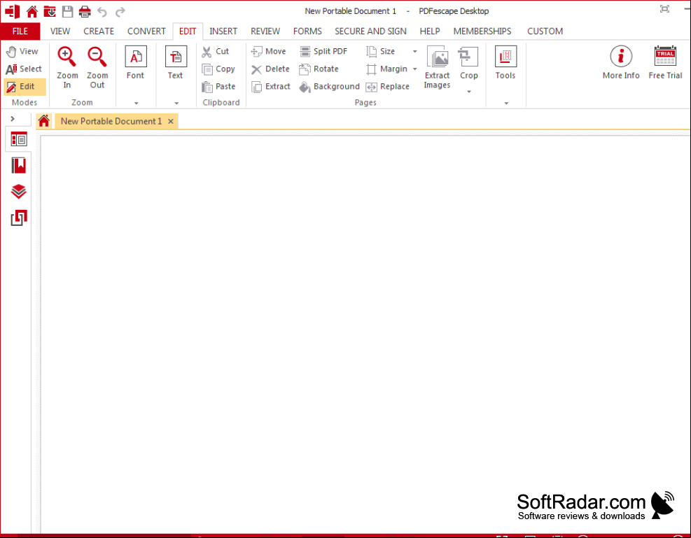Screen dimensions: 691x538
Task: Open the Font tool
Action: (135, 63)
